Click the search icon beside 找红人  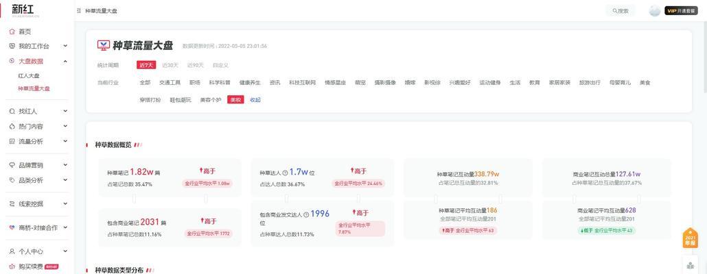coord(12,111)
